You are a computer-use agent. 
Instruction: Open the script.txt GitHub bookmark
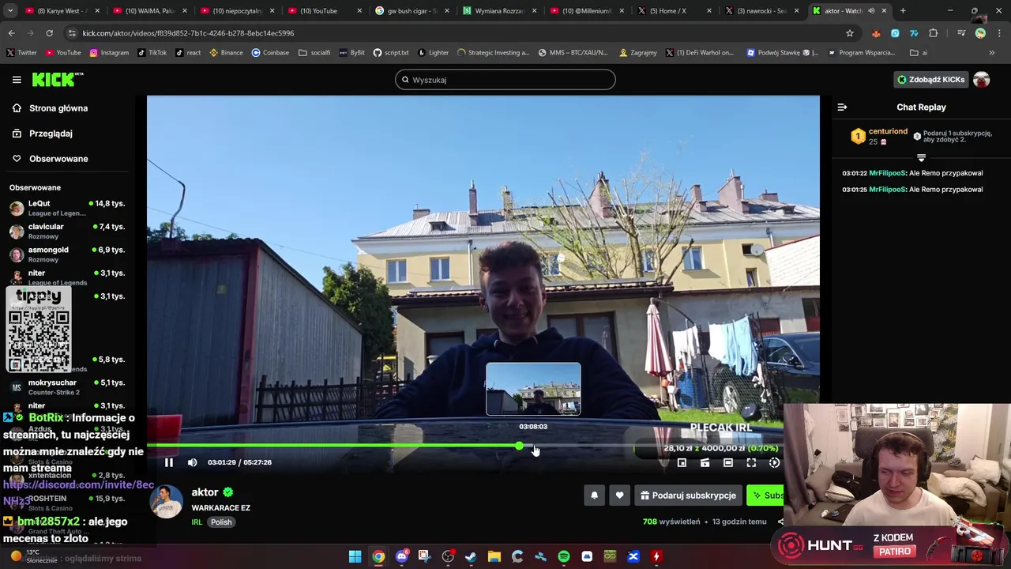click(390, 53)
